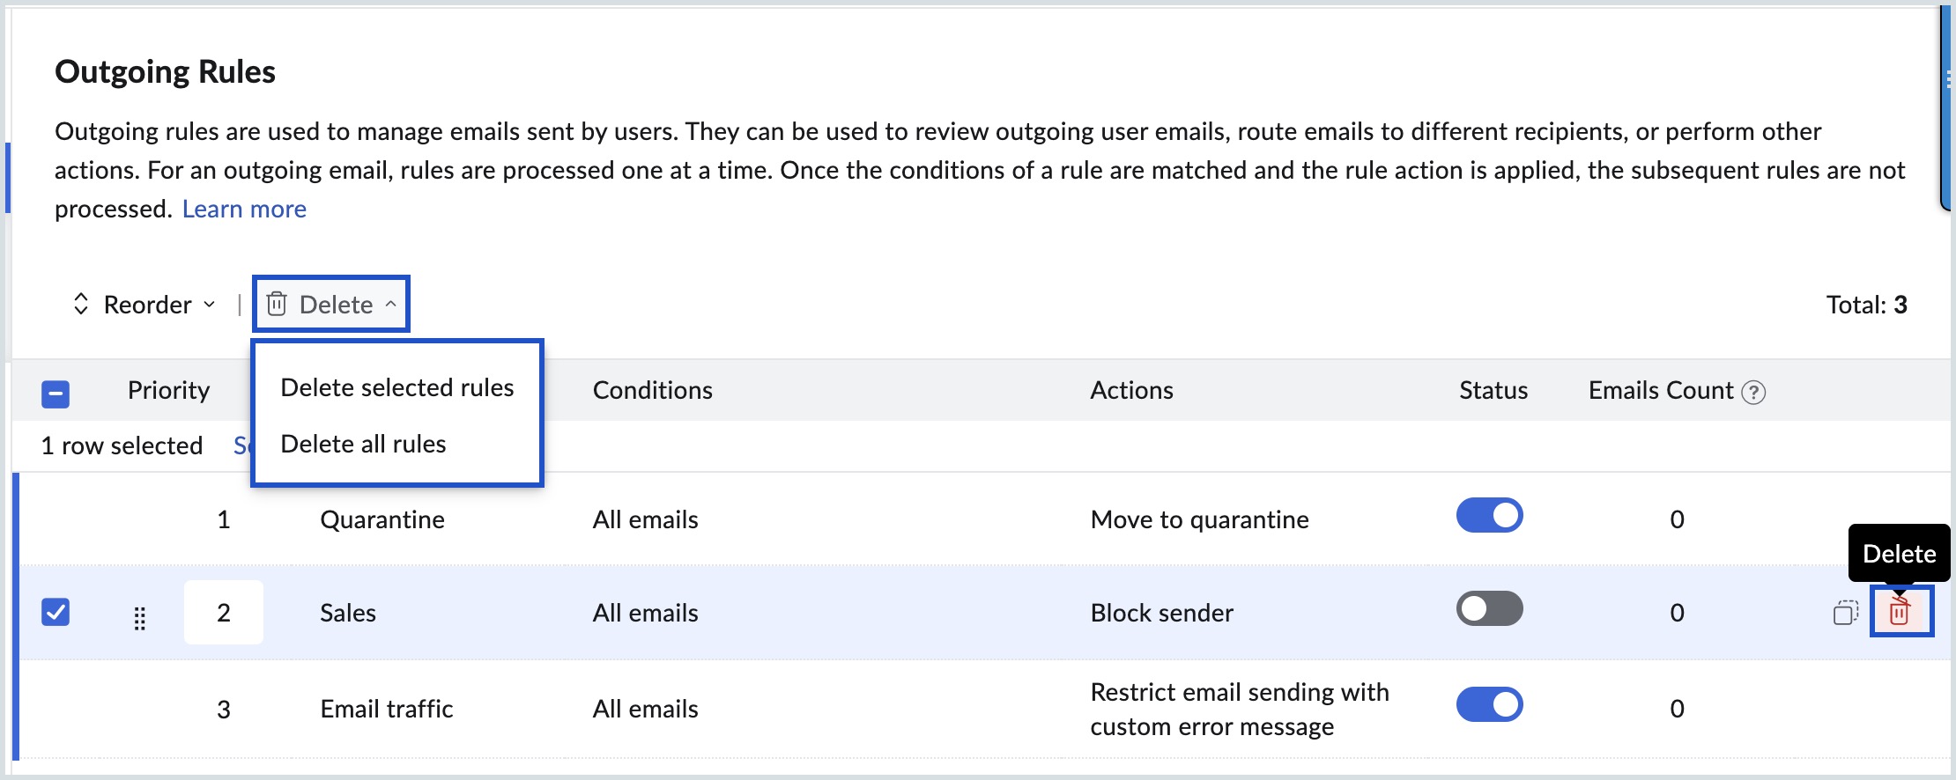Viewport: 1956px width, 780px height.
Task: Click the 1 row selected label
Action: pyautogui.click(x=122, y=445)
